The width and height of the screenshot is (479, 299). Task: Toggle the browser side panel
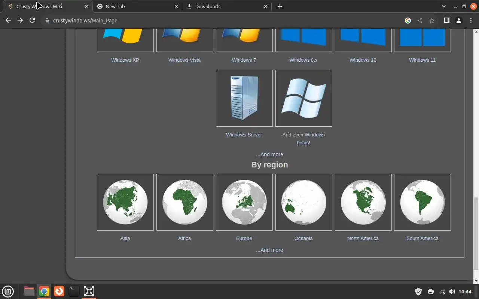446,21
